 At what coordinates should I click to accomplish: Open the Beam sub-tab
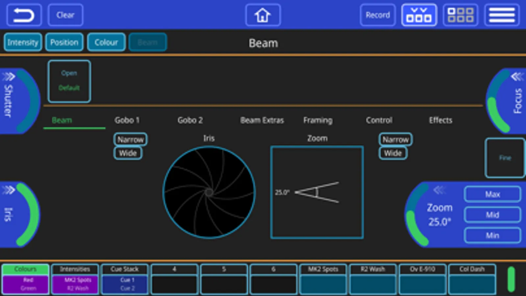point(62,120)
